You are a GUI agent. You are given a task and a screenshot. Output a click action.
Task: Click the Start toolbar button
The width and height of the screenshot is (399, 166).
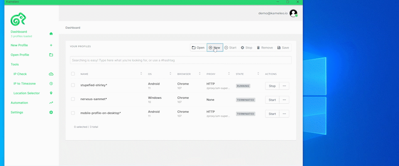point(230,48)
